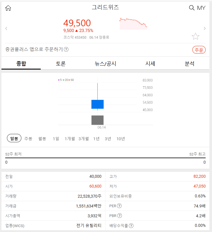Screen dimensions: 212x232
Task: Click the 거래량 value 22,528,370주
Action: (90, 196)
